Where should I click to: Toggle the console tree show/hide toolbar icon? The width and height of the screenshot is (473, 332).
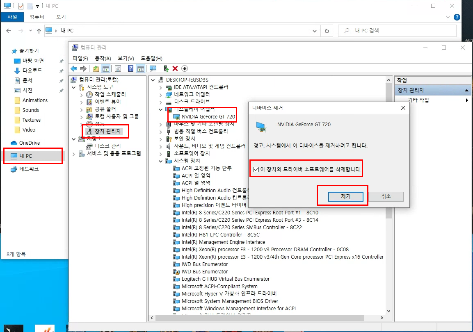click(x=106, y=68)
